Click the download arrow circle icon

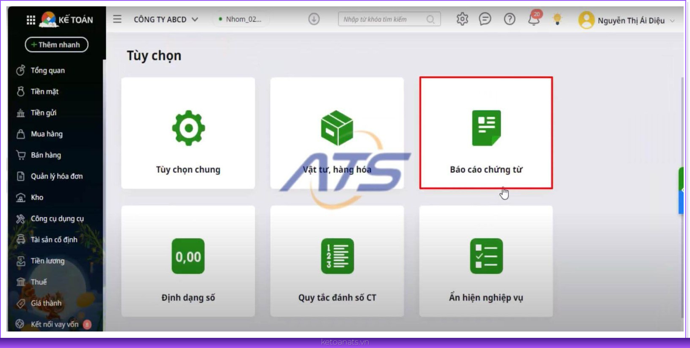click(x=314, y=19)
